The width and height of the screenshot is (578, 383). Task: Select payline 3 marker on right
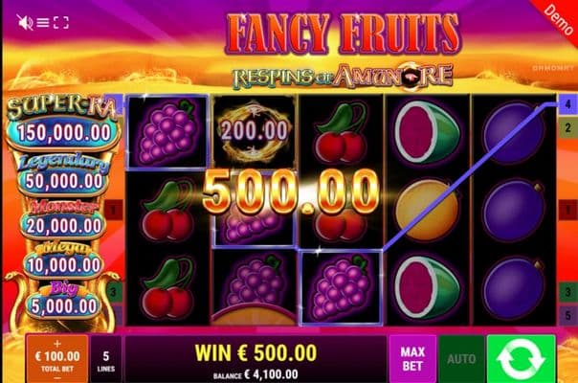coord(567,292)
